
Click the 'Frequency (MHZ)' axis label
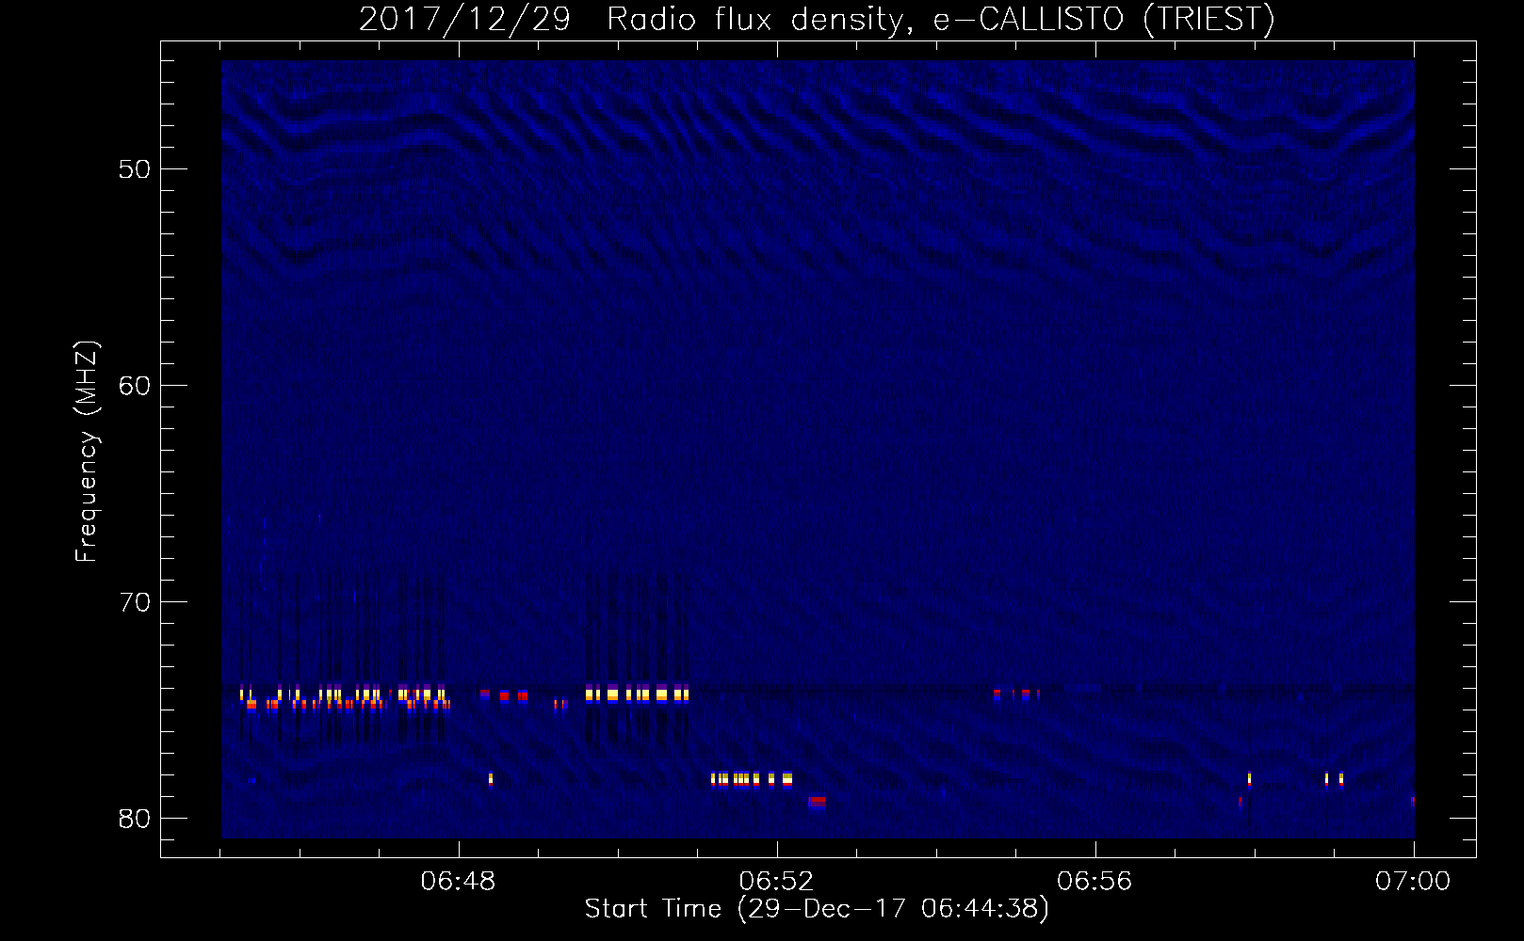pos(86,452)
